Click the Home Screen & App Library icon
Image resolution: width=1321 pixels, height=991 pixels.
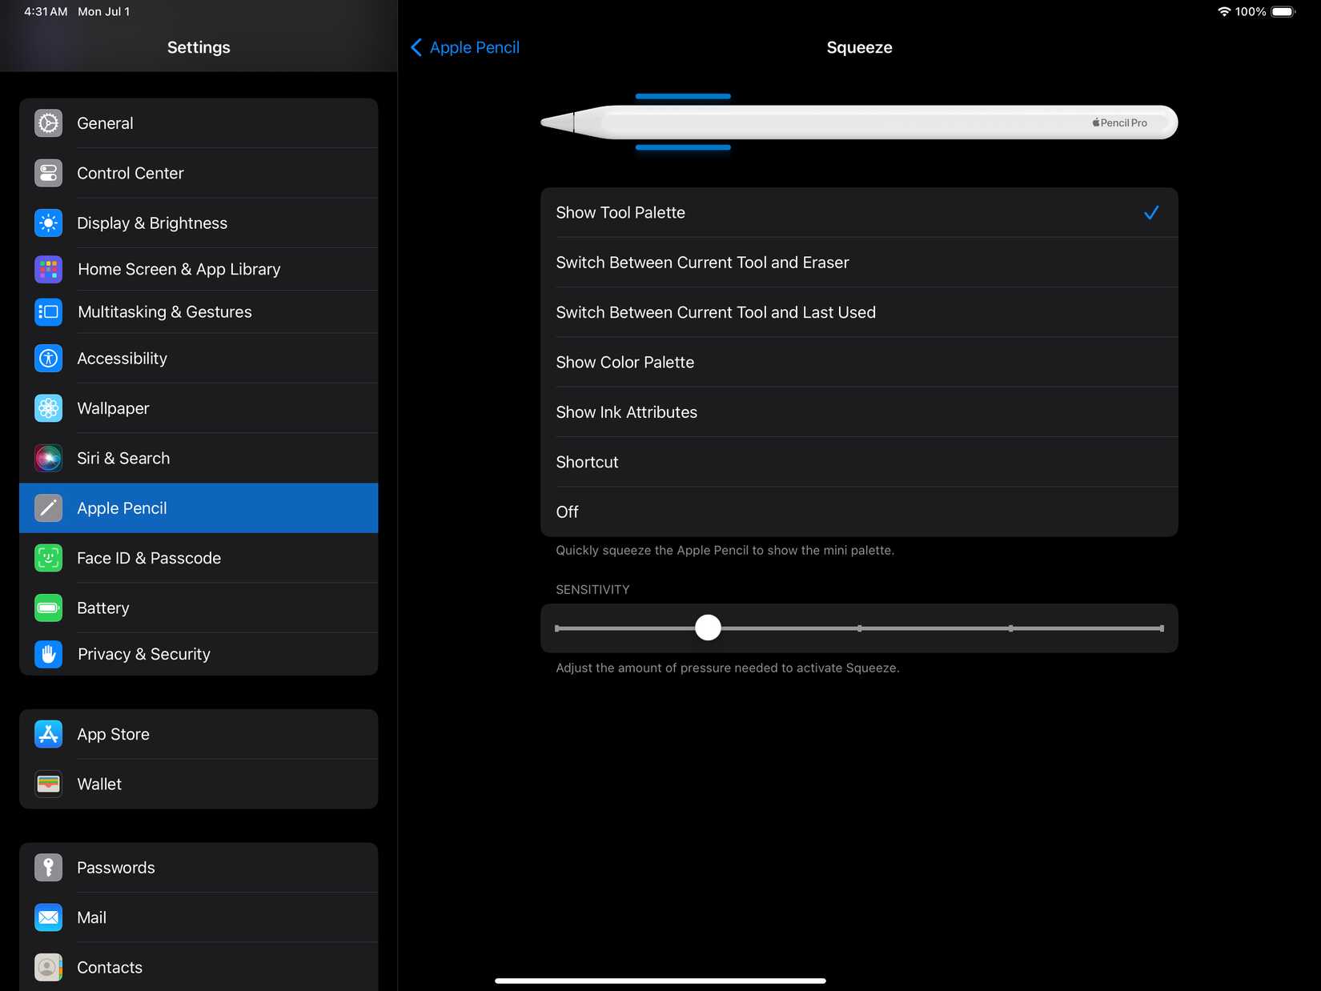pos(49,269)
